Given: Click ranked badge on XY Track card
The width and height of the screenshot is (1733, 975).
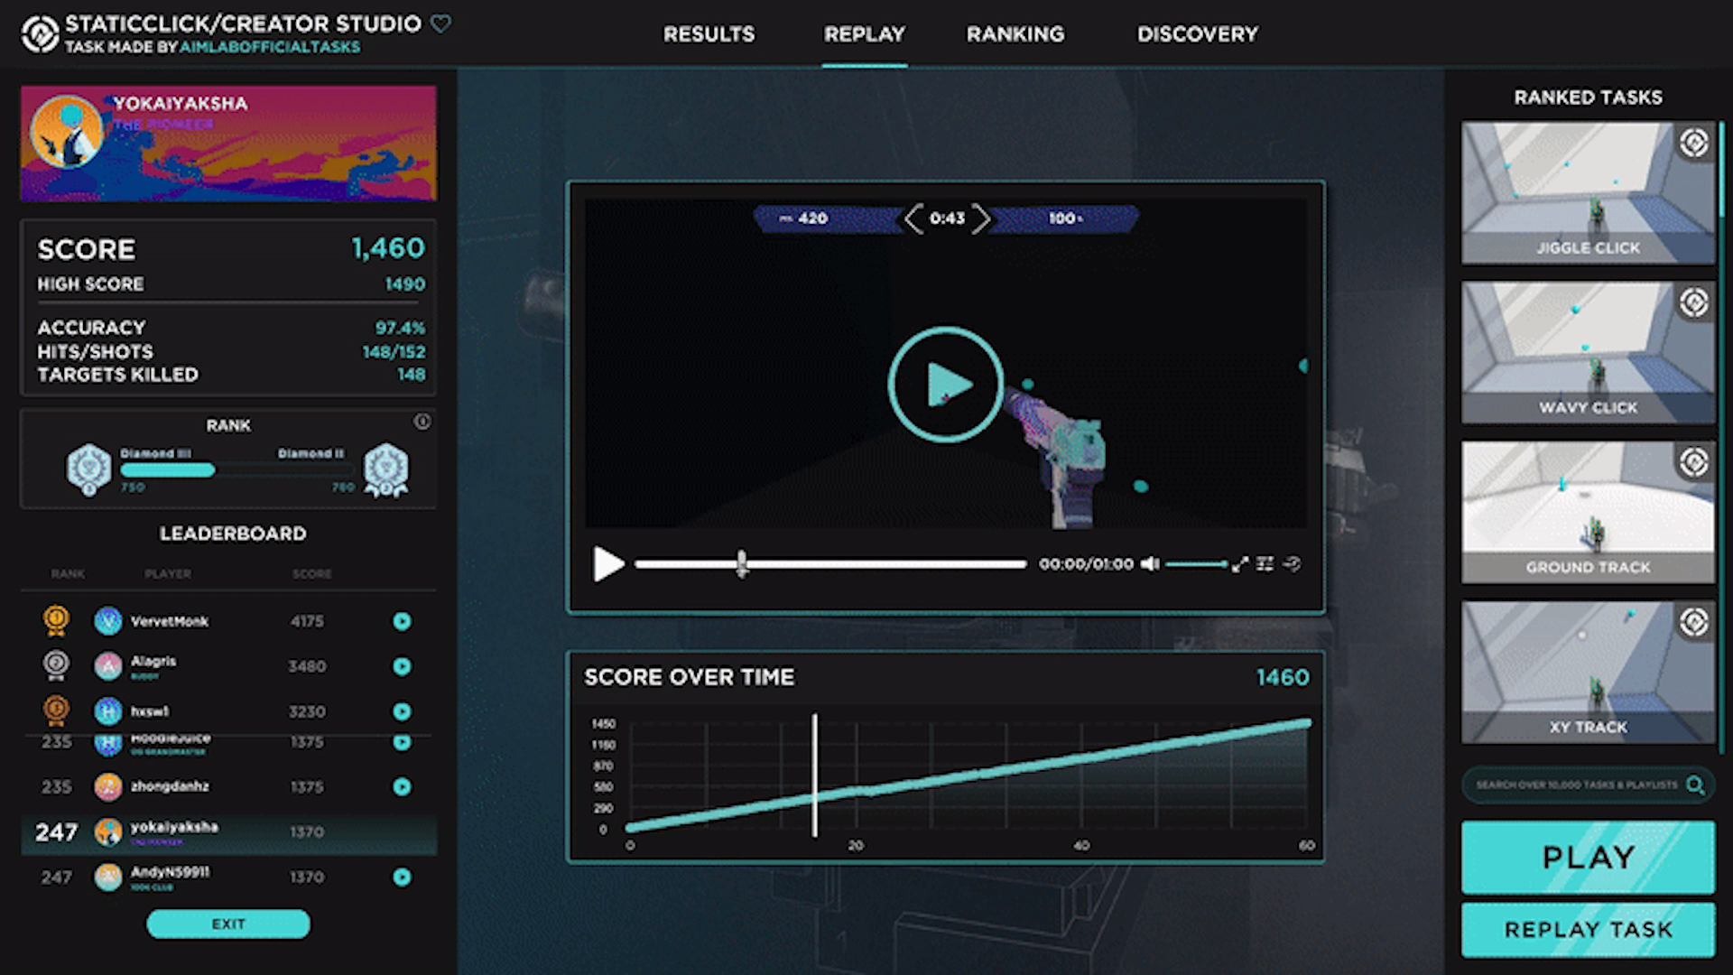Looking at the screenshot, I should 1694,622.
